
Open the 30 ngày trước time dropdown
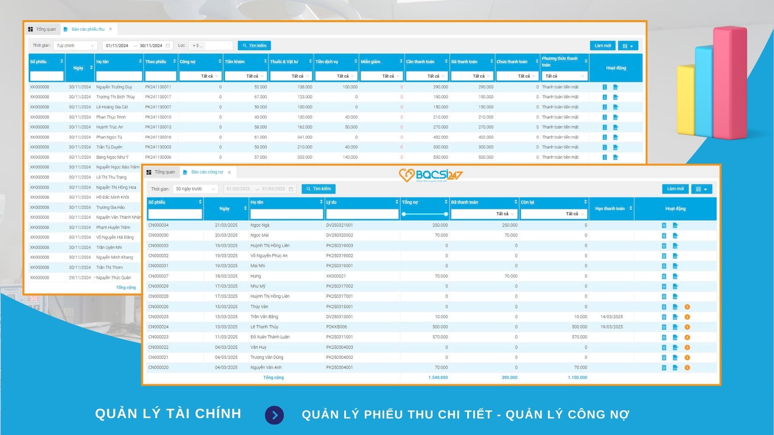click(196, 189)
